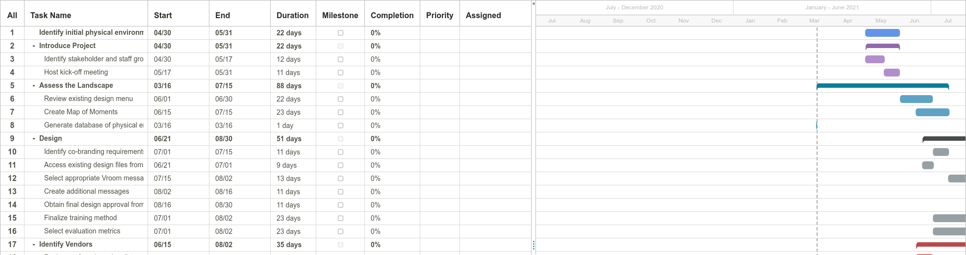The height and width of the screenshot is (255, 966).
Task: Toggle milestone for Create Map of Moments
Action: pos(340,112)
